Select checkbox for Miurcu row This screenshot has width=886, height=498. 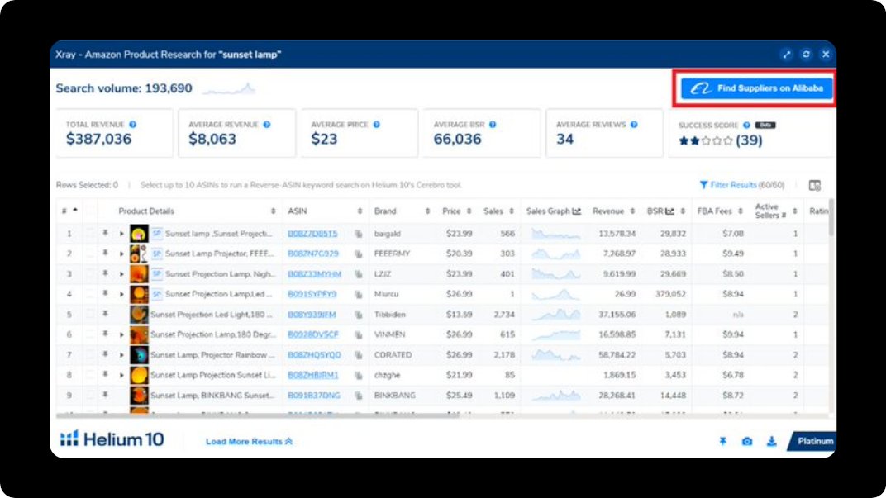90,294
